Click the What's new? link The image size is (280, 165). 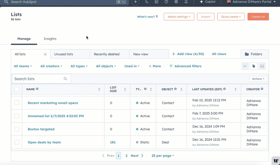[147, 17]
